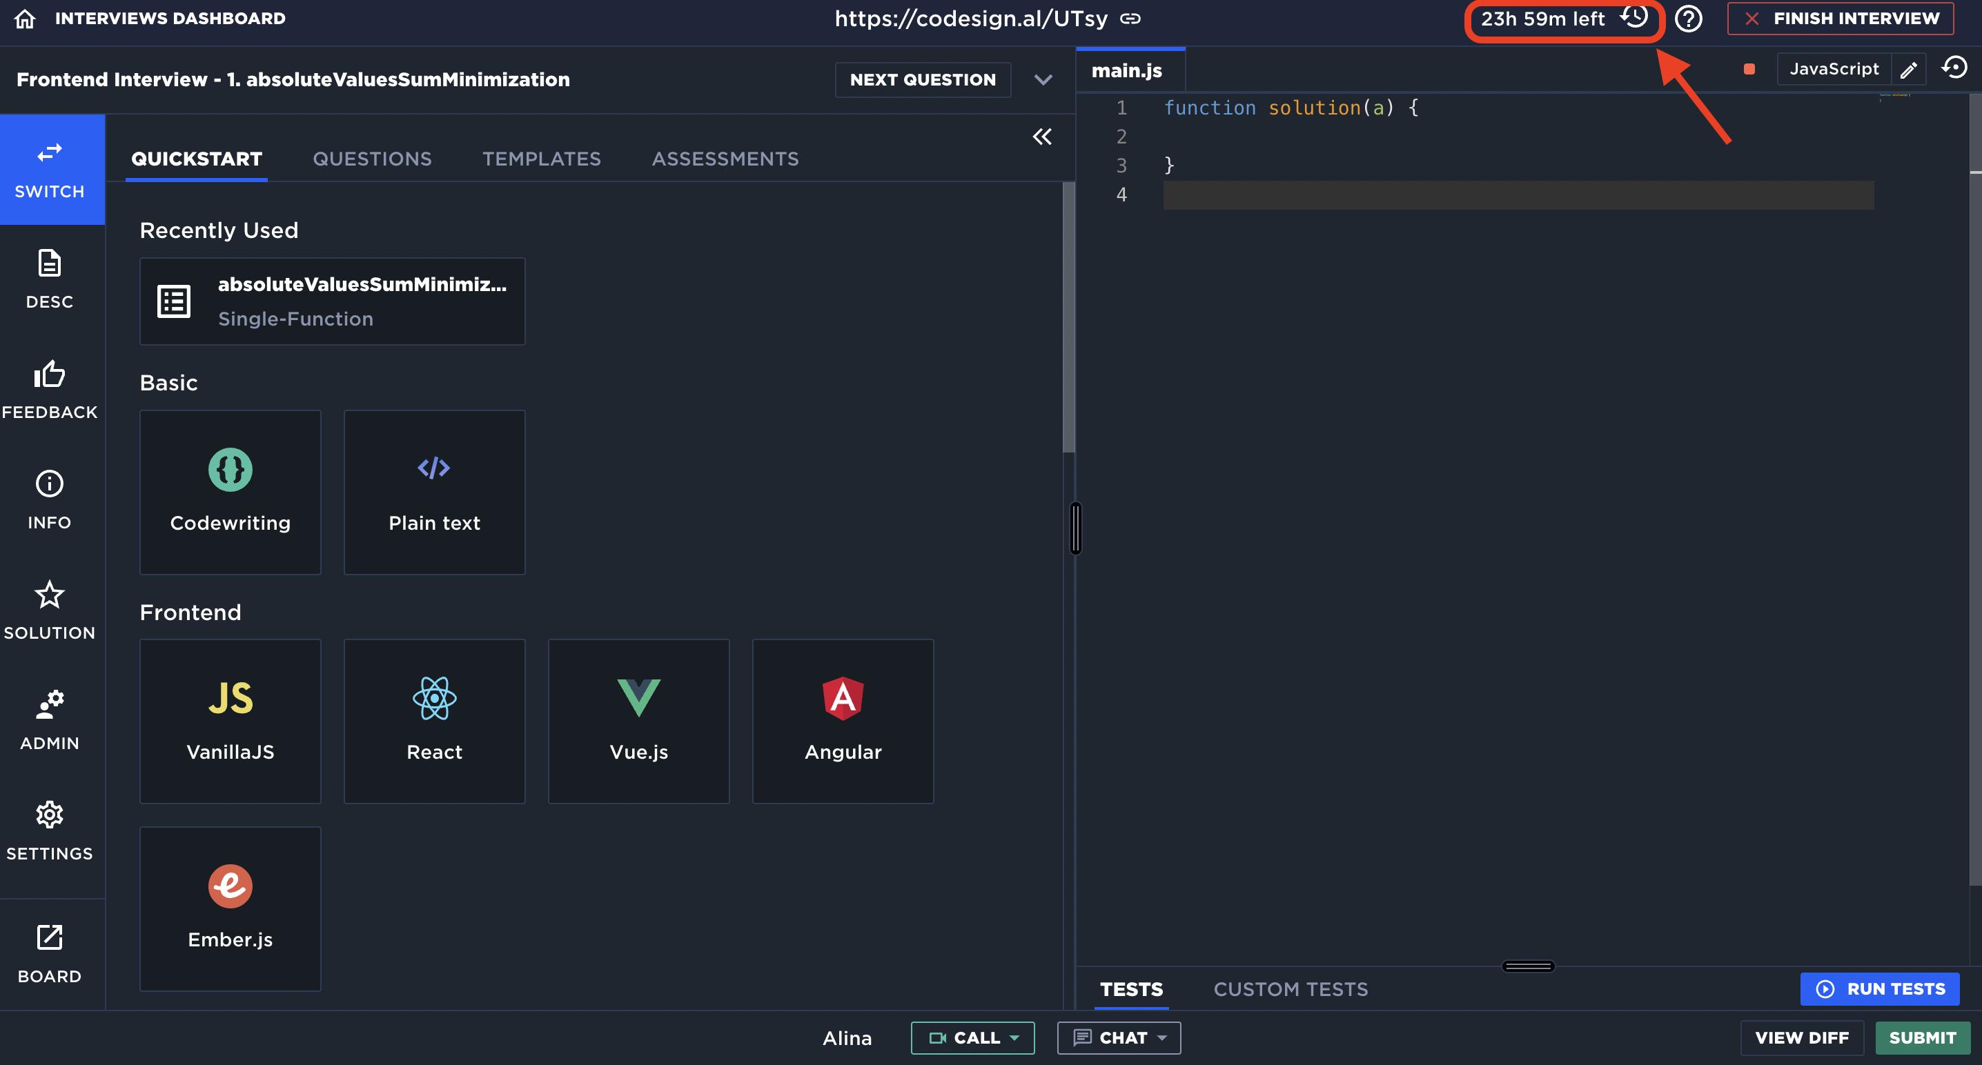Open the Feedback thumbs-up panel
The height and width of the screenshot is (1065, 1982).
50,390
